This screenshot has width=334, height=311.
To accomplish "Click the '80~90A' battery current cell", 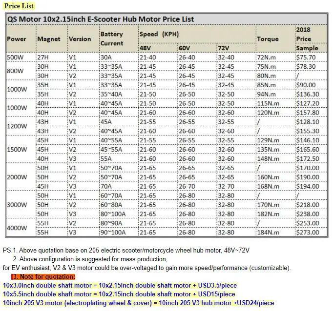I will 111,223.
